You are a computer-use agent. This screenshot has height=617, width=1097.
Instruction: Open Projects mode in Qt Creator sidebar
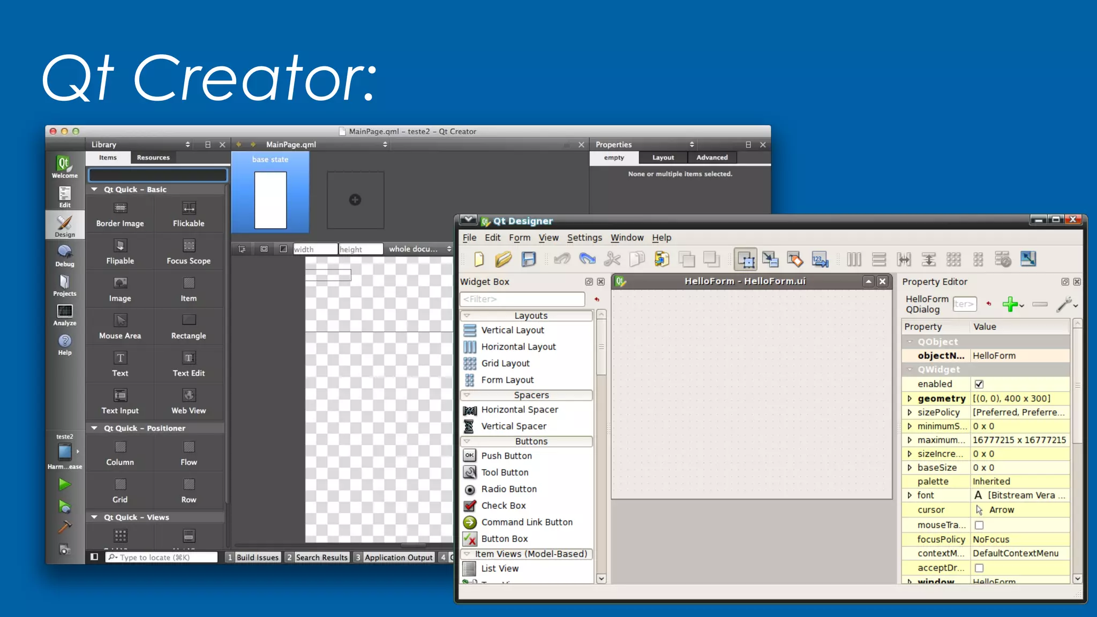click(x=65, y=285)
